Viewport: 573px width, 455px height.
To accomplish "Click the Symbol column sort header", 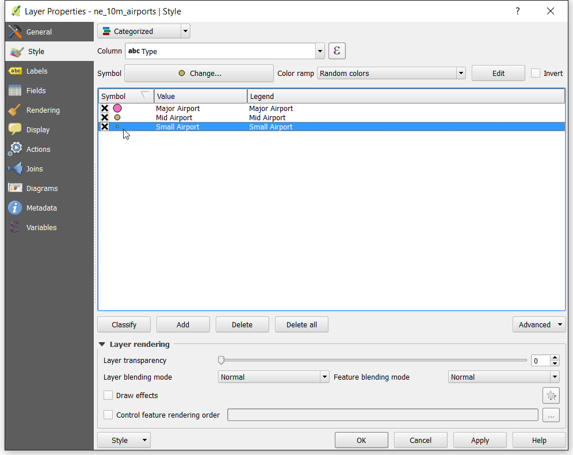I will (126, 96).
